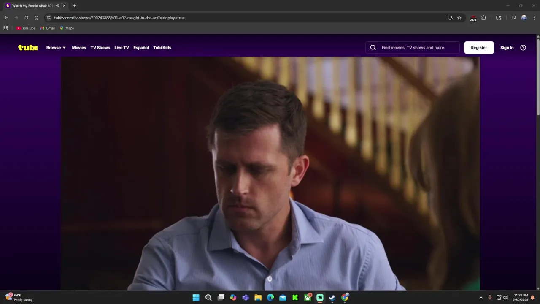Open the weather widget showing 64°F
540x304 pixels.
(19, 297)
